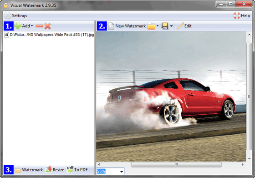Select HD Wallpapers Wide Pack #33 (17).jpg
This screenshot has height=178, width=255.
tap(49, 35)
